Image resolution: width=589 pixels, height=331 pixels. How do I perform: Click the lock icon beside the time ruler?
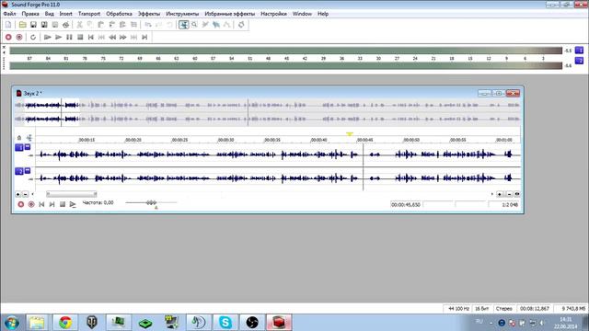(19, 138)
